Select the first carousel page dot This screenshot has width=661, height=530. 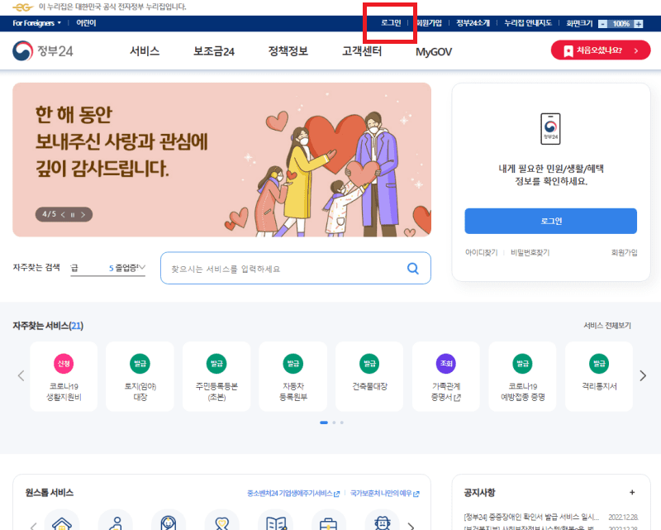(x=324, y=423)
